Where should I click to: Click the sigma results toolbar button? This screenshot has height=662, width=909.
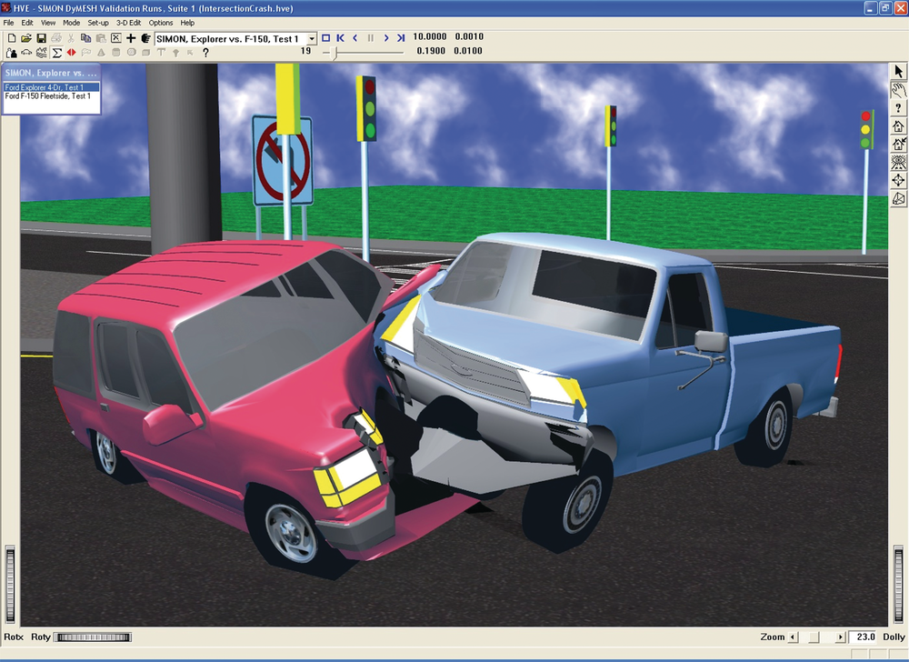tap(56, 53)
